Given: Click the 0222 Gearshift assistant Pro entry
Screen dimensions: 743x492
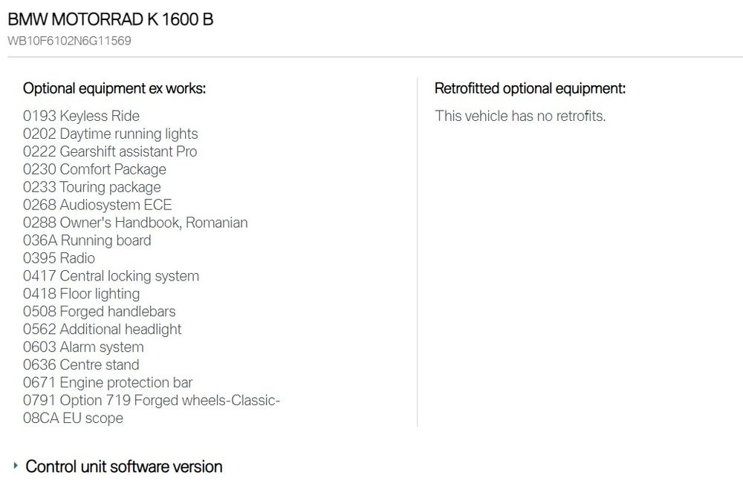Looking at the screenshot, I should pos(110,151).
